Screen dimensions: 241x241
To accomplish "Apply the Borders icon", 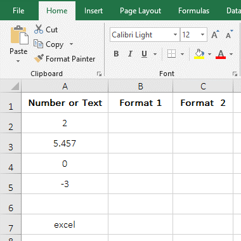I will tap(171, 54).
